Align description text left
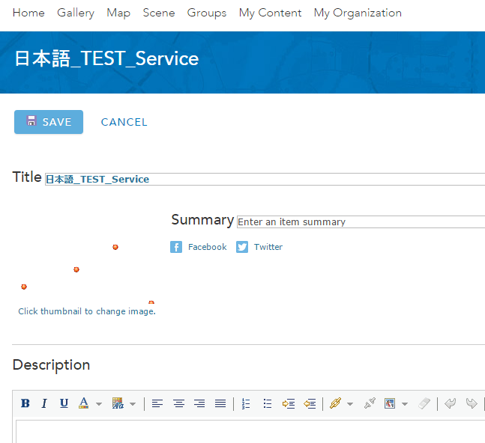Screen dimensions: 485x443 157,403
